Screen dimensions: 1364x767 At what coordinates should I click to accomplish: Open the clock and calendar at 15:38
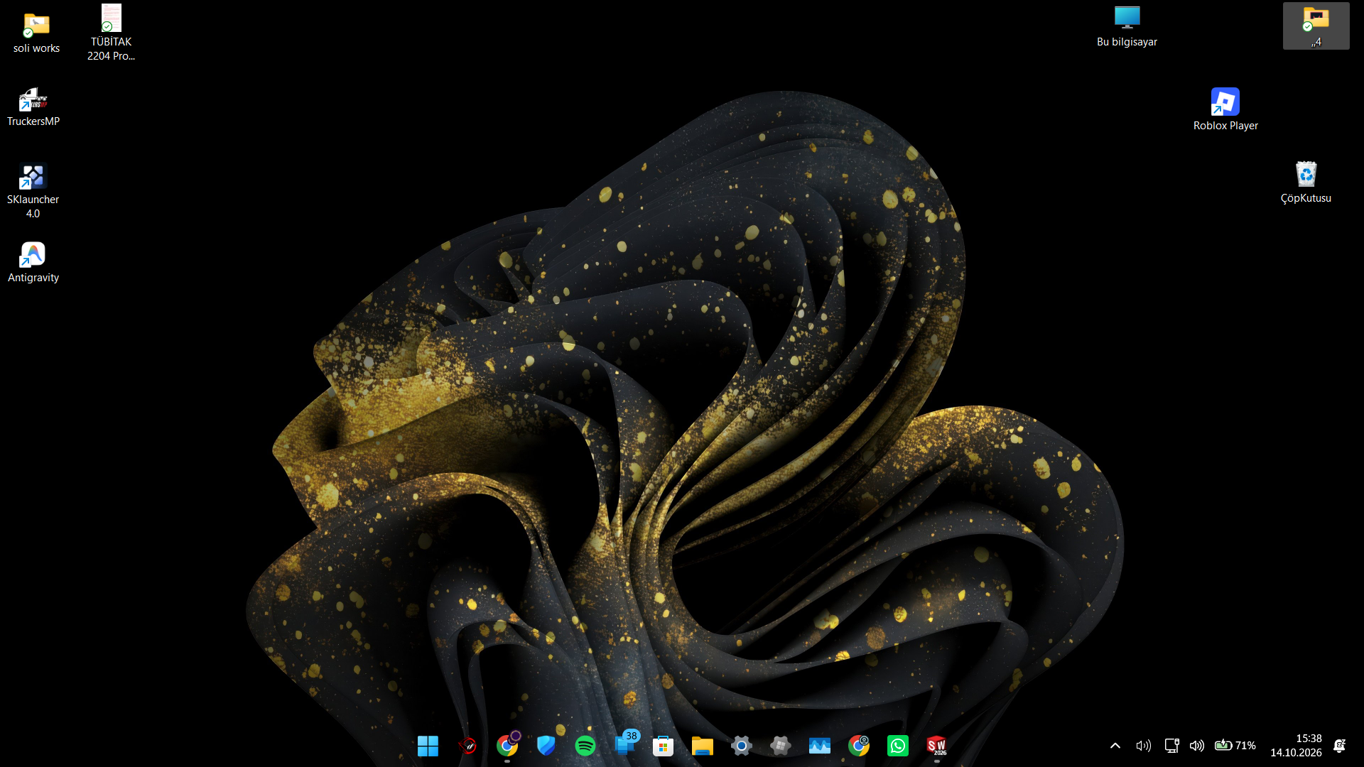(1296, 746)
